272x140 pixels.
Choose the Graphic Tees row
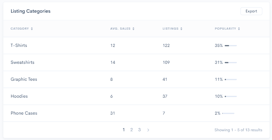click(136, 80)
